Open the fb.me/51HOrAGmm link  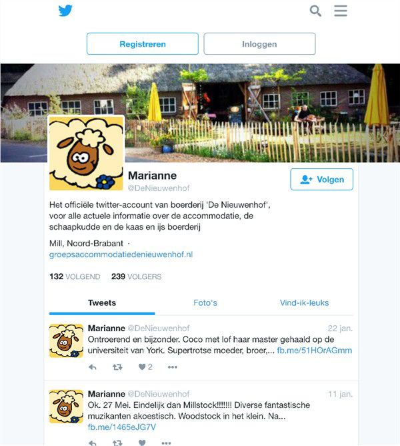315,351
